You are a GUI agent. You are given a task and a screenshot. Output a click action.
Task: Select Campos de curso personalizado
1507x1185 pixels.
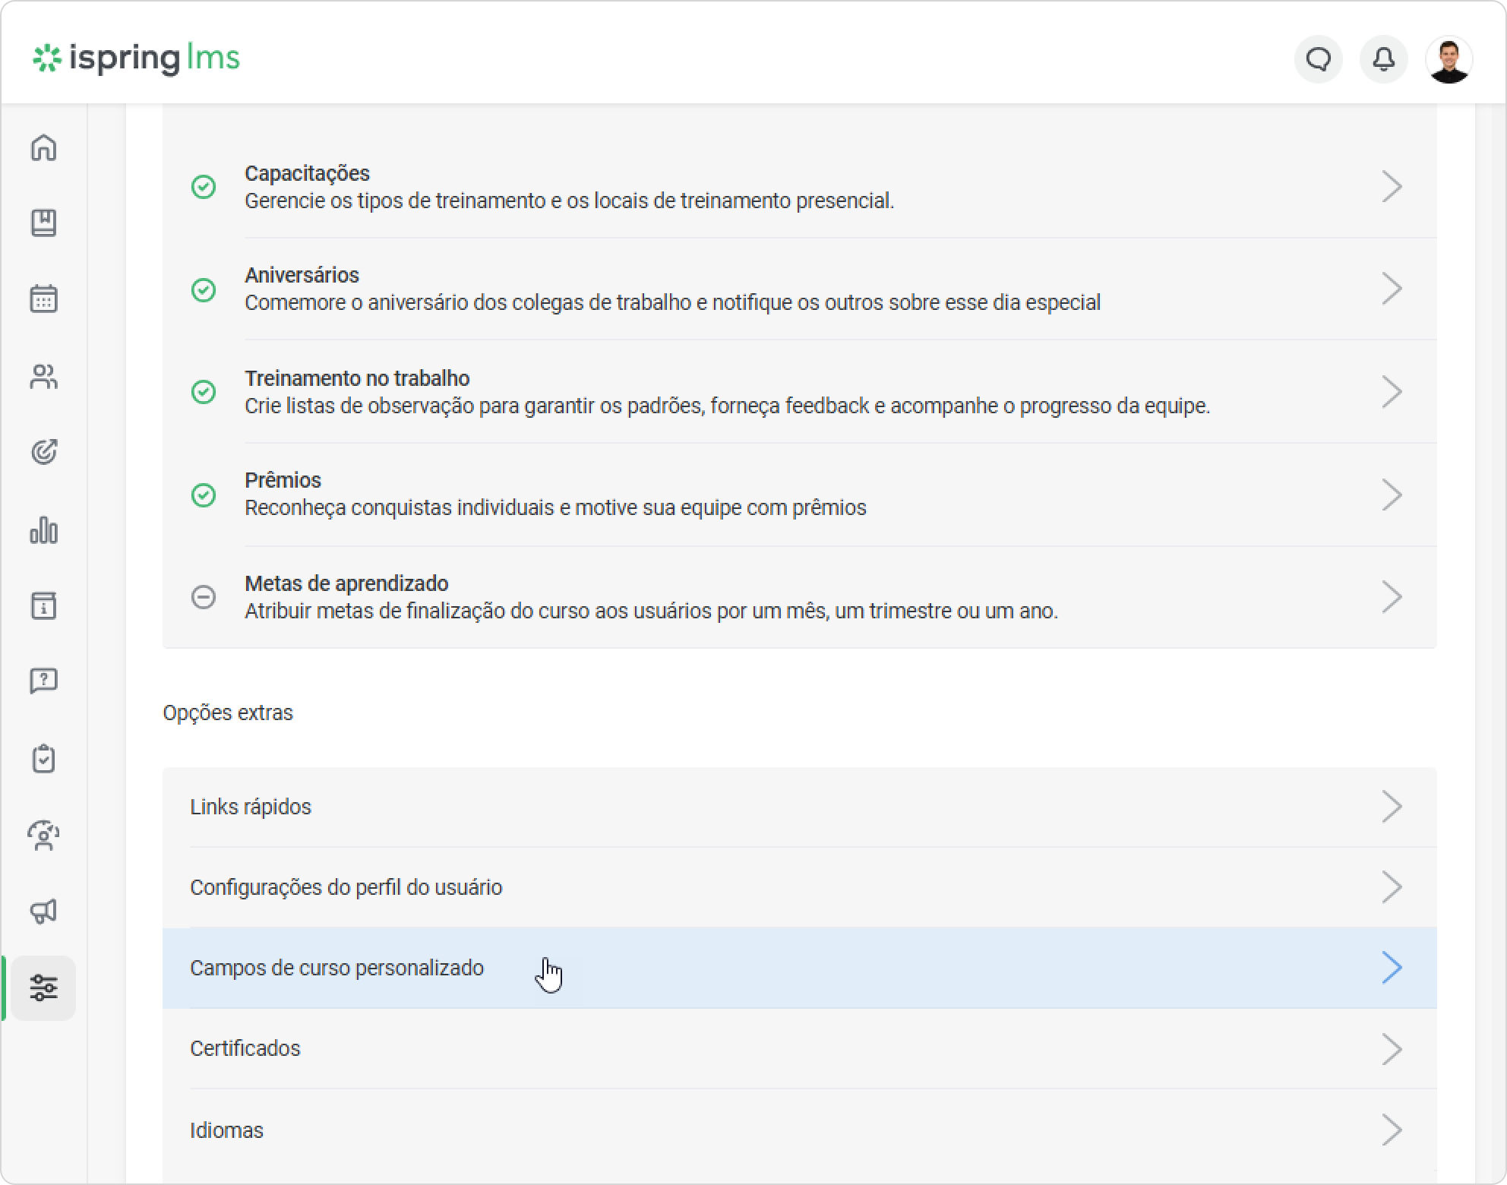click(800, 968)
